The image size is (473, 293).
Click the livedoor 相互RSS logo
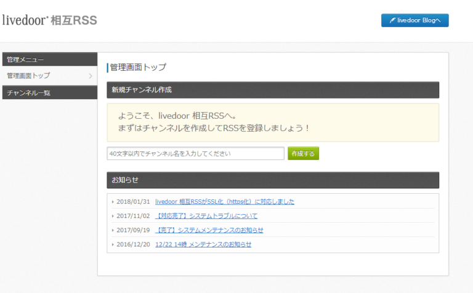point(50,20)
